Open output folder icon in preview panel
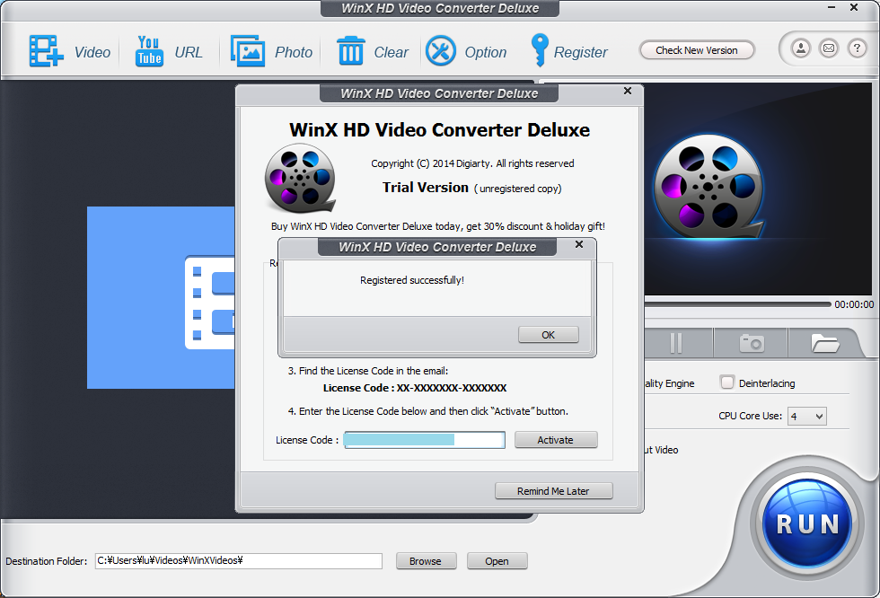Viewport: 880px width, 598px height. point(824,343)
